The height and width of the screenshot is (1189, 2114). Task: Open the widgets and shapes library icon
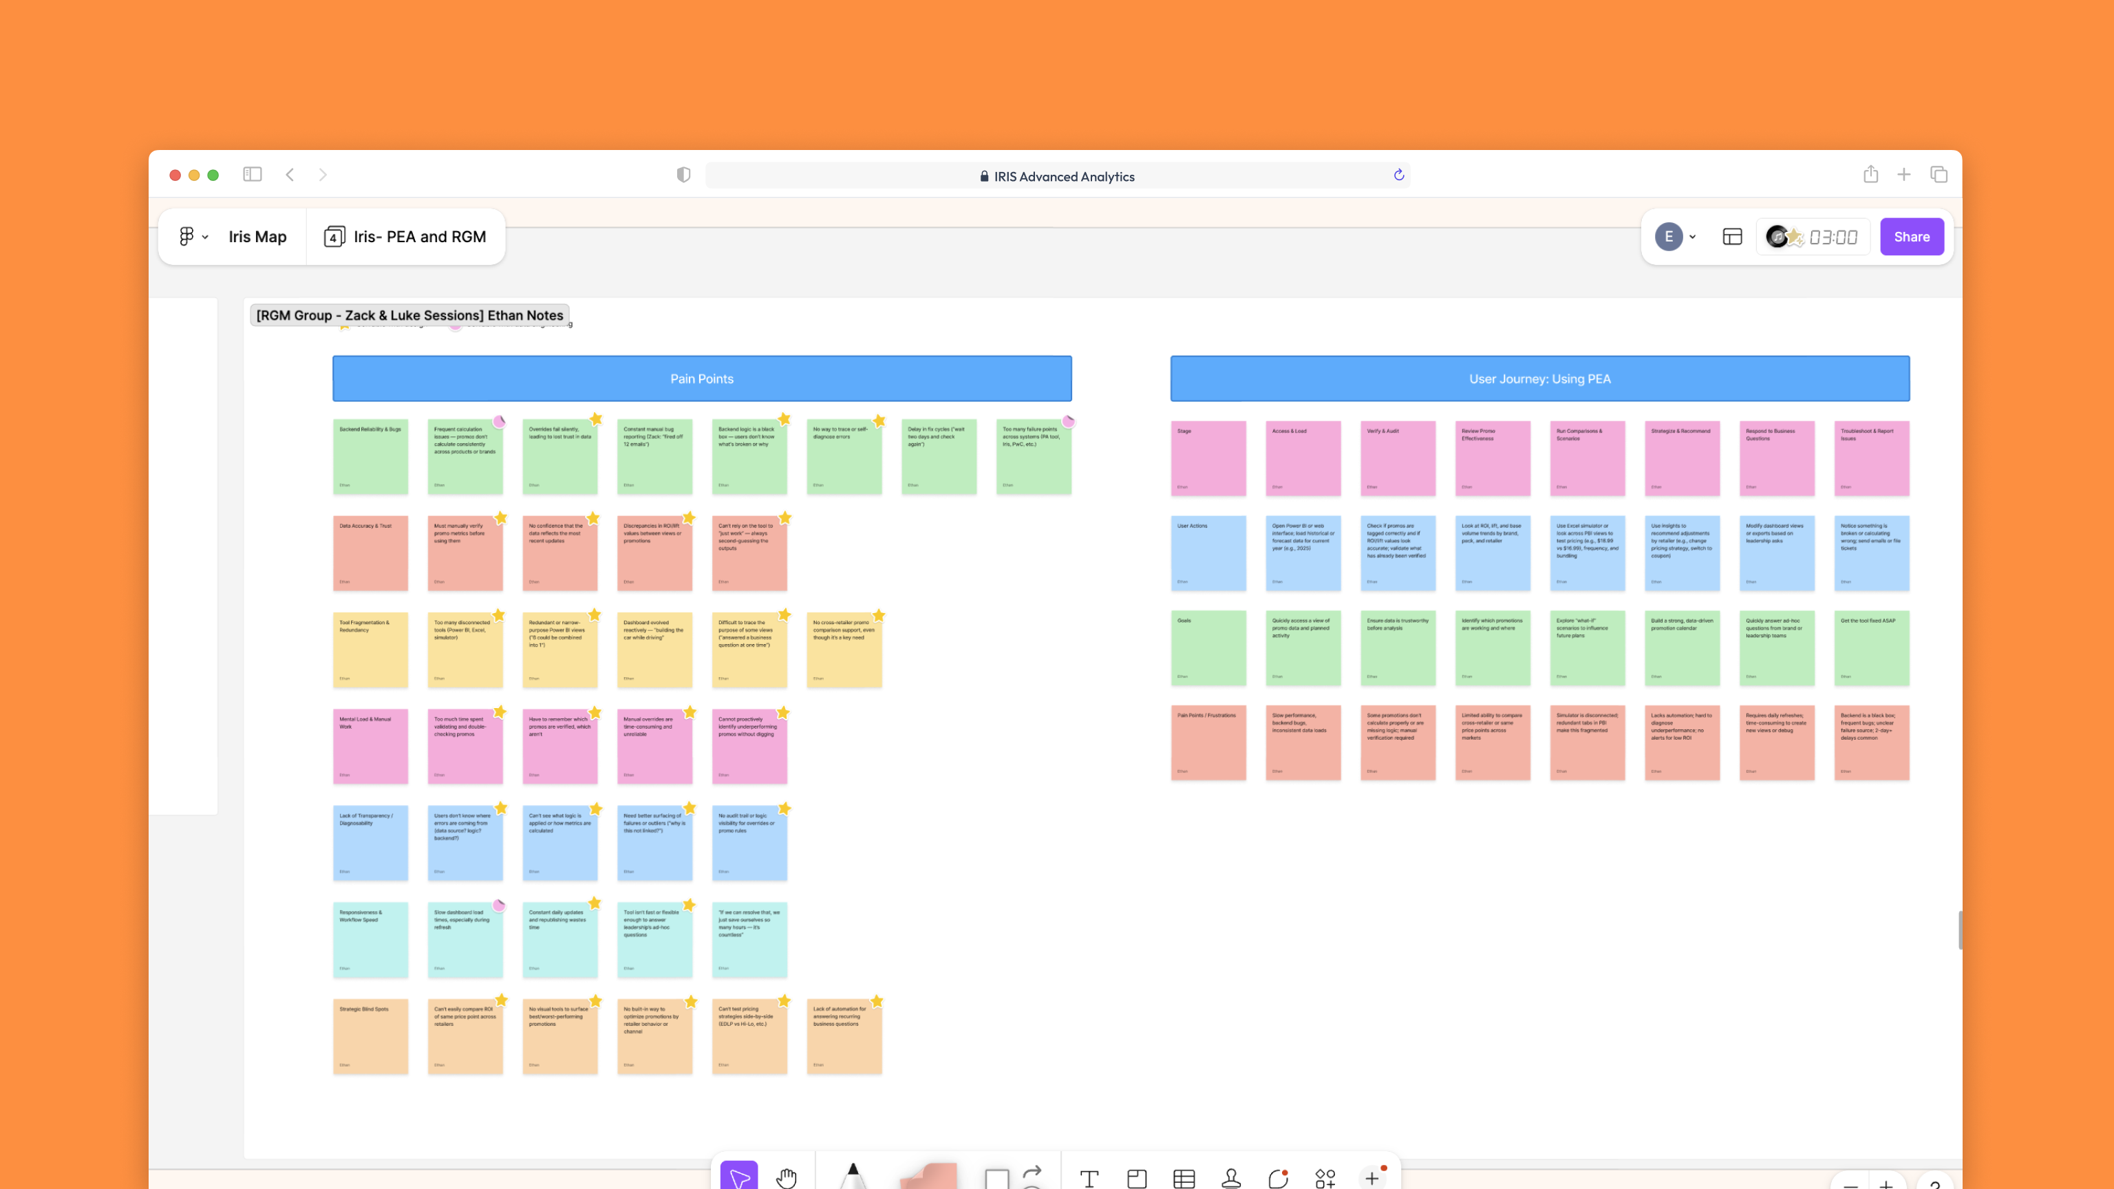[1325, 1178]
